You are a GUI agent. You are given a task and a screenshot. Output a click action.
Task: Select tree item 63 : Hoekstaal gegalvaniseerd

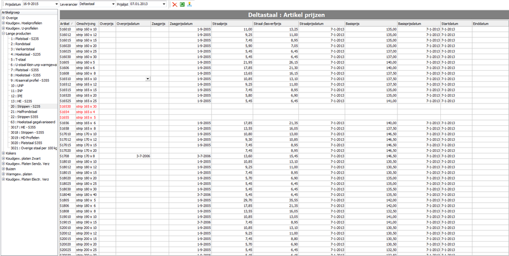click(x=33, y=122)
